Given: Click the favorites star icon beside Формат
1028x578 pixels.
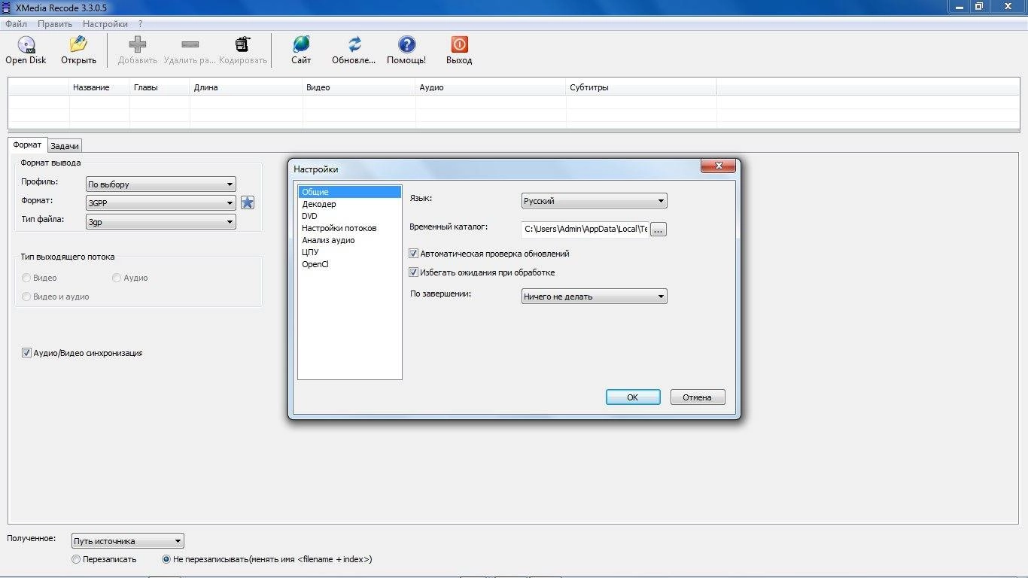Looking at the screenshot, I should 248,202.
